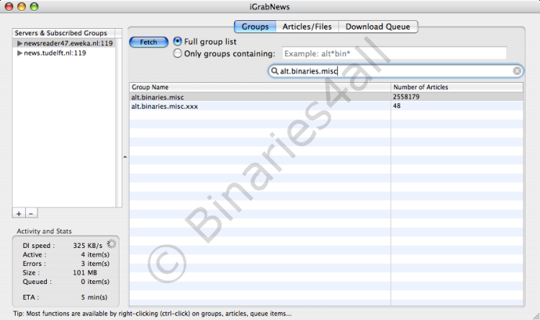Viewport: 540px width, 320px height.
Task: Clear the search field with the X icon
Action: click(x=517, y=71)
